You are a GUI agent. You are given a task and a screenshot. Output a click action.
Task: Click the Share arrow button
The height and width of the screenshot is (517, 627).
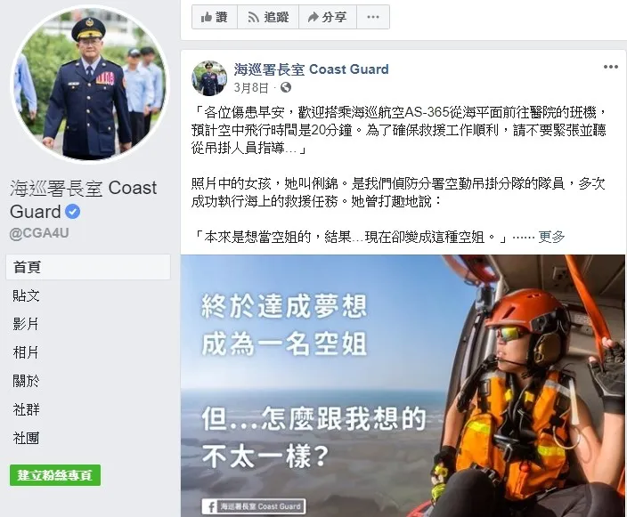pos(328,17)
